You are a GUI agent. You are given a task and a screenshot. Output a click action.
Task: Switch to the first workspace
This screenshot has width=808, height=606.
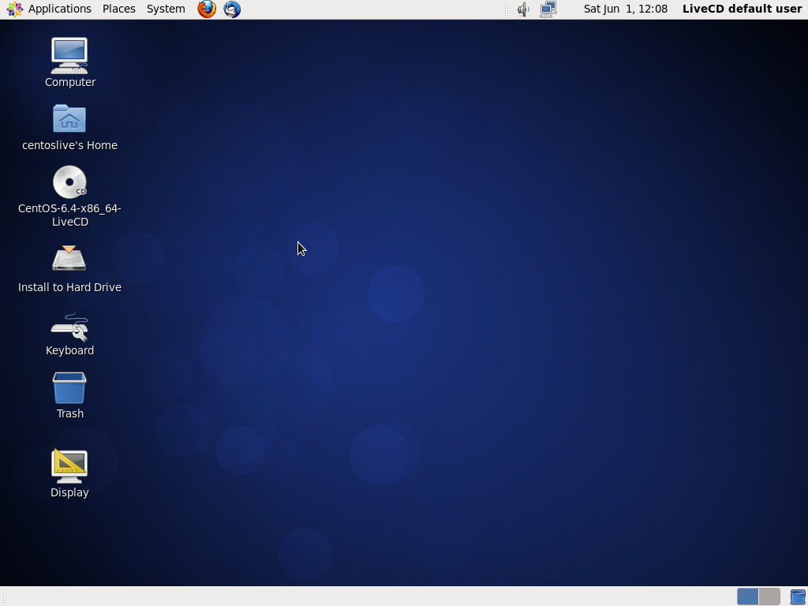[x=747, y=597]
